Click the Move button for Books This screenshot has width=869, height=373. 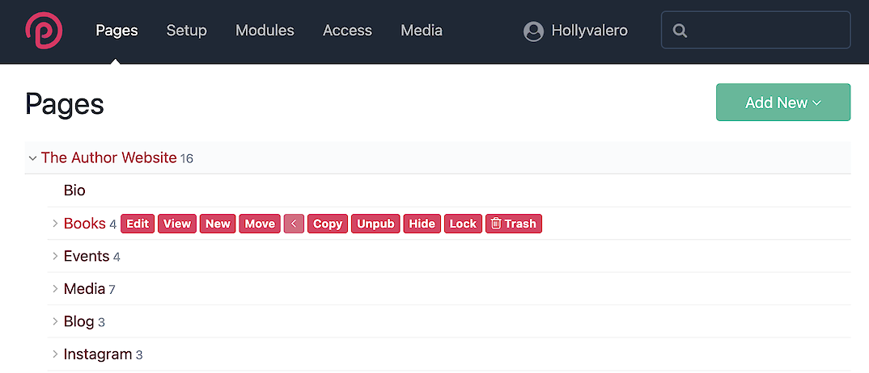point(260,224)
